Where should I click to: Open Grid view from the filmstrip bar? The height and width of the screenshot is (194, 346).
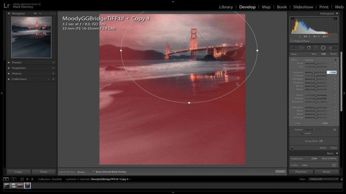(22, 179)
